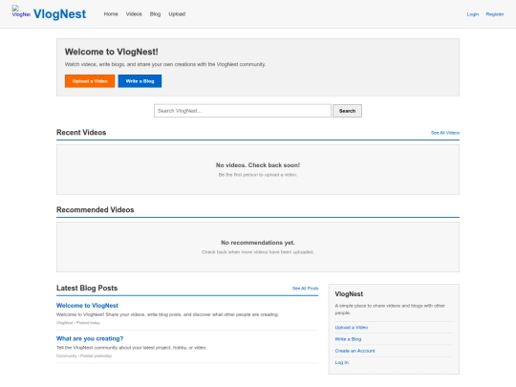This screenshot has height=387, width=516.
Task: Click sidebar Create an Account link
Action: pos(355,351)
